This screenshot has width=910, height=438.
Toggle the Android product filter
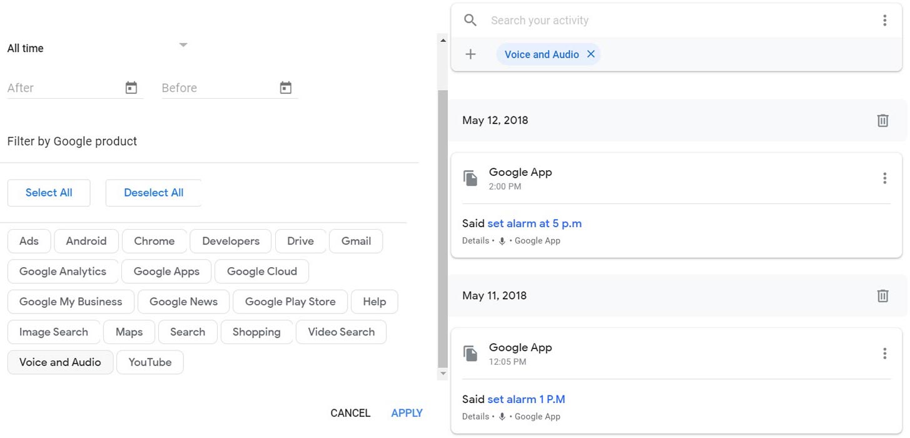point(86,241)
